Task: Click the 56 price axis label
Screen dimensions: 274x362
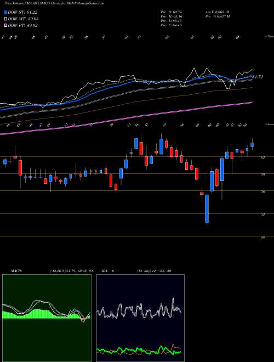Action: click(263, 191)
